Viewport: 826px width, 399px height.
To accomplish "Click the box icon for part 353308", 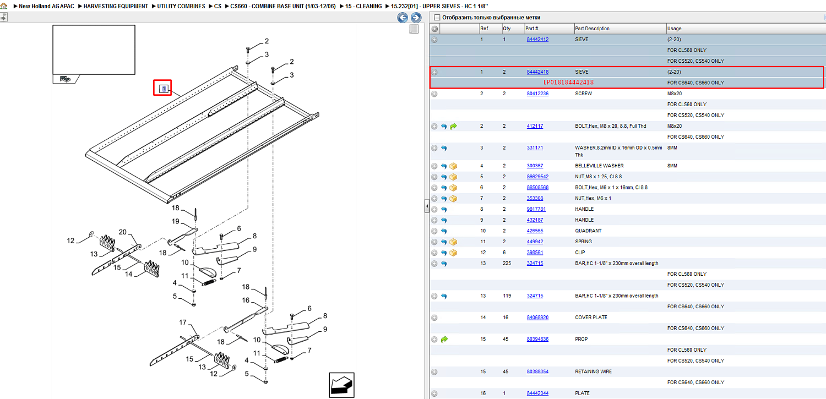I will pos(453,198).
